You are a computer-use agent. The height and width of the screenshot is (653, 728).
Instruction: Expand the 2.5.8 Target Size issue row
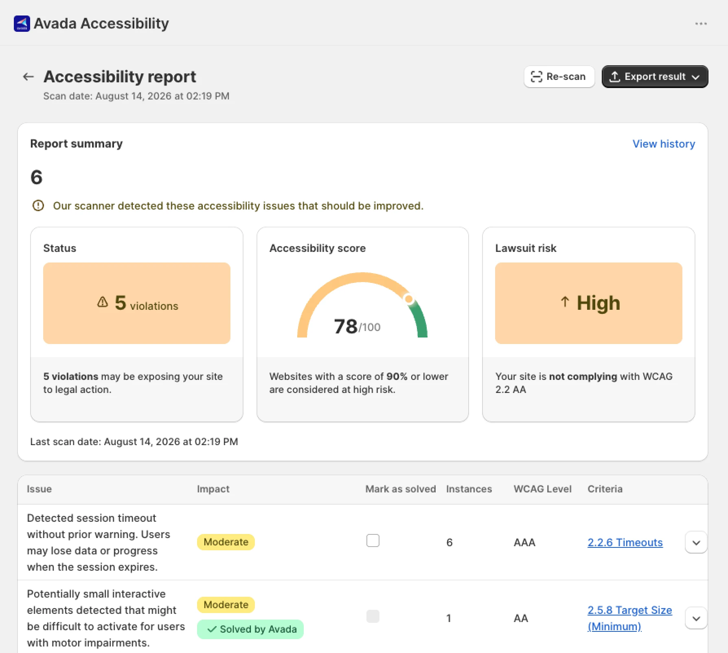696,618
